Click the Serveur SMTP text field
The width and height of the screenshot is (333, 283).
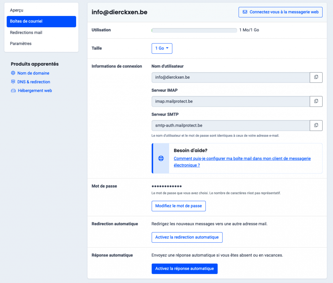click(230, 125)
